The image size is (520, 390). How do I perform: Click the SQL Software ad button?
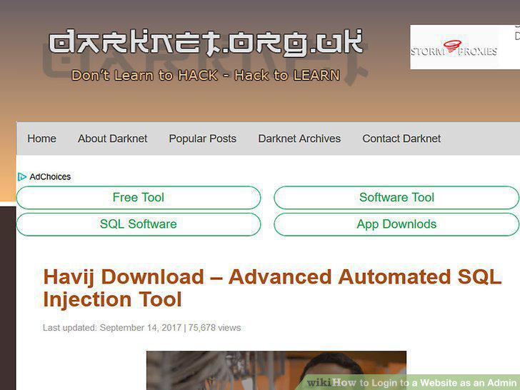pos(139,224)
